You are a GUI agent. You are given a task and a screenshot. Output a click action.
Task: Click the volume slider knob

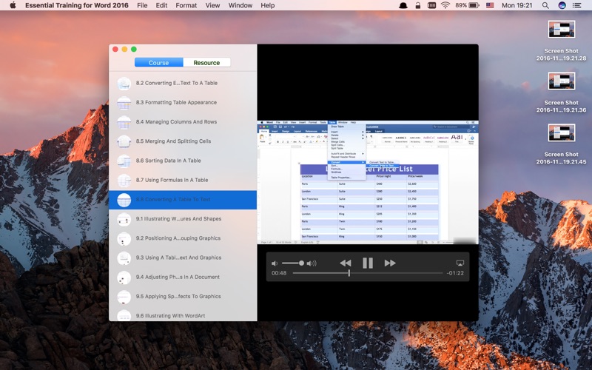[x=301, y=263]
